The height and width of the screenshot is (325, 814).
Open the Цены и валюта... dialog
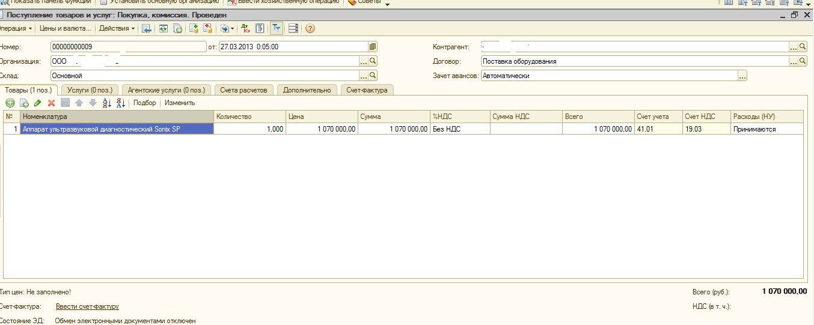tap(66, 28)
